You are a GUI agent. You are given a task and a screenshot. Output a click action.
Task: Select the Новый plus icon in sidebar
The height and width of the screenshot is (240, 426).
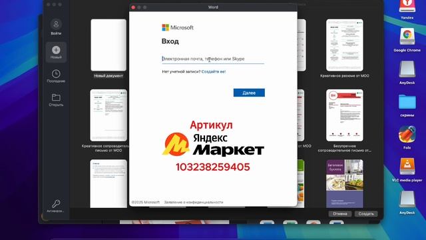click(56, 50)
